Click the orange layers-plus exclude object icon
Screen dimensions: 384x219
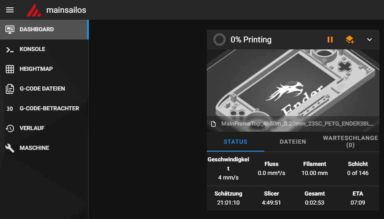pyautogui.click(x=350, y=40)
